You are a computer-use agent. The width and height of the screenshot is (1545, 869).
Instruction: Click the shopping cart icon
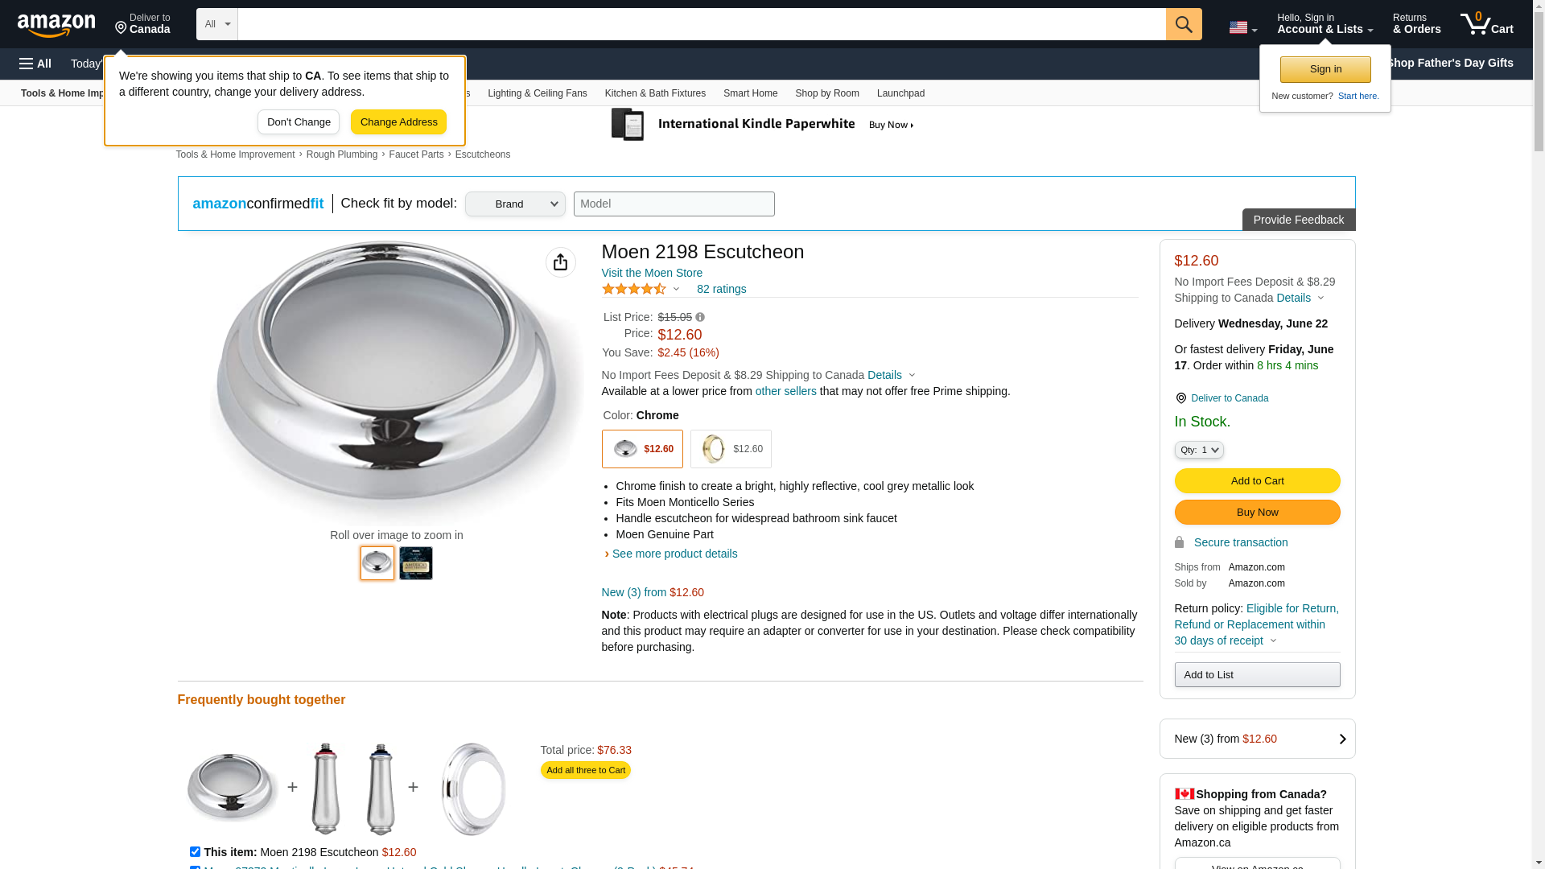pyautogui.click(x=1486, y=24)
